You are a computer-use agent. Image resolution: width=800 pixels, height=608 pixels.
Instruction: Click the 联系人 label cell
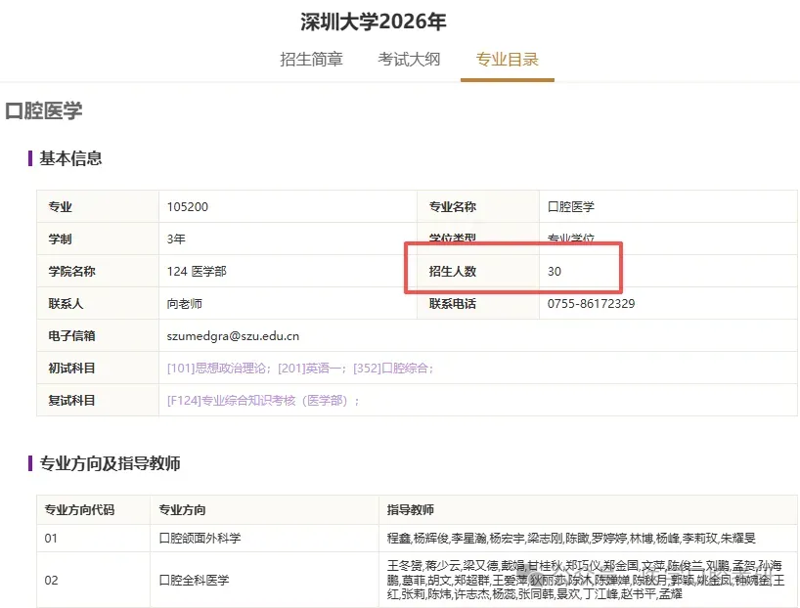[x=98, y=303]
